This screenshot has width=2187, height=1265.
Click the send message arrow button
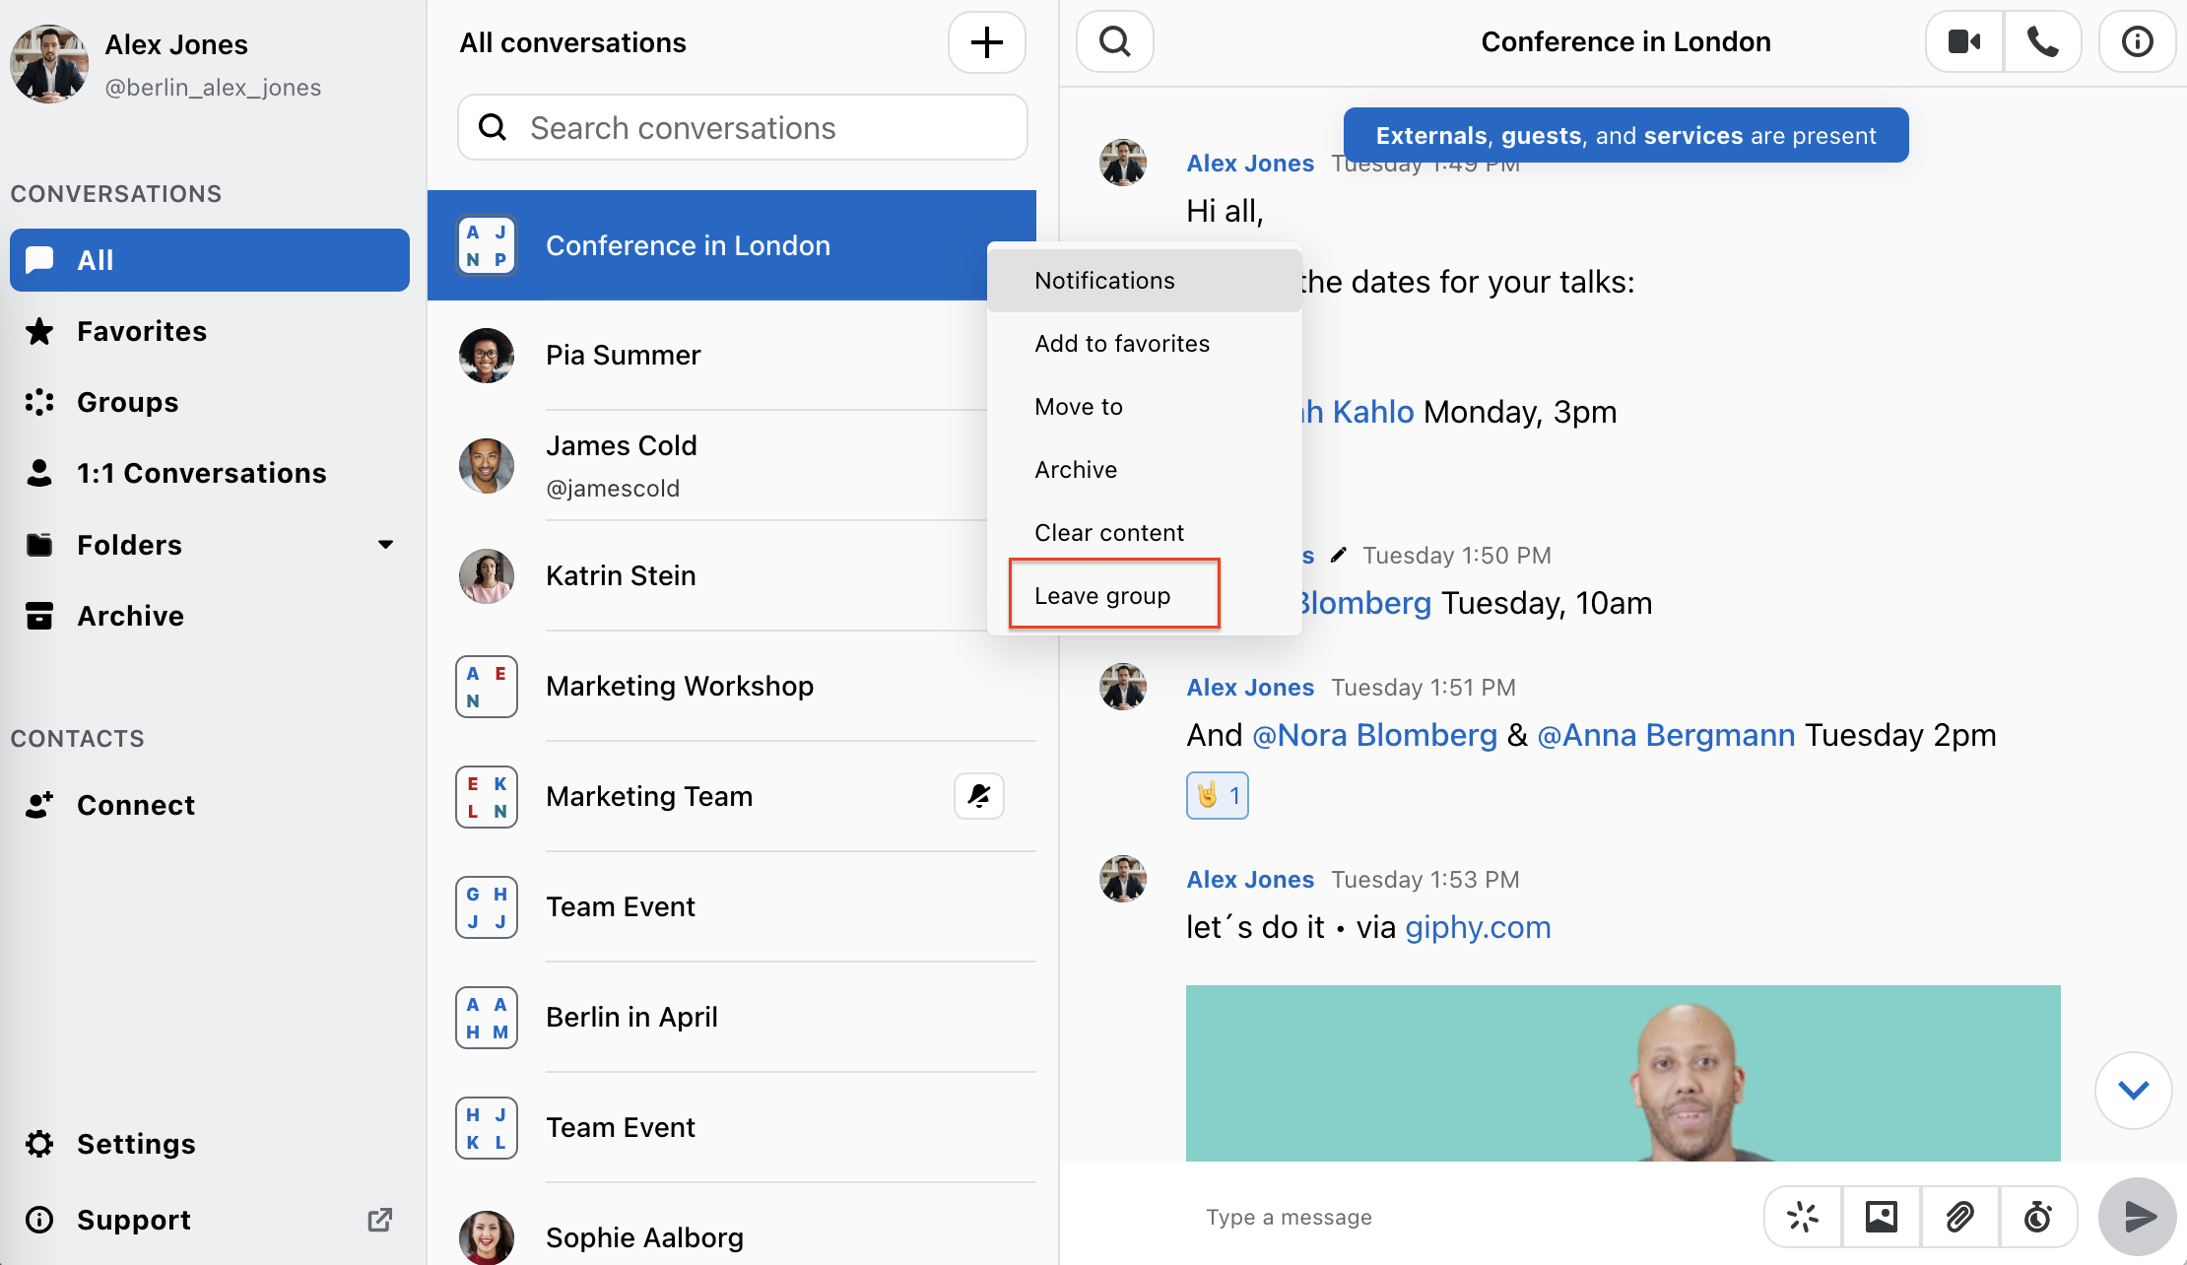pyautogui.click(x=2137, y=1217)
